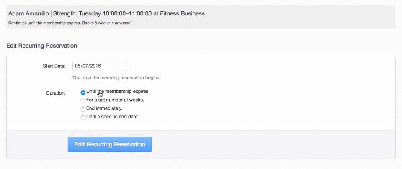Select the 'End immediately' radio button
The height and width of the screenshot is (169, 402).
click(83, 109)
